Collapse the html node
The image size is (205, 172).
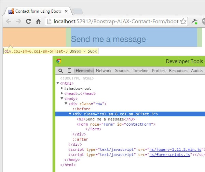pos(58,83)
